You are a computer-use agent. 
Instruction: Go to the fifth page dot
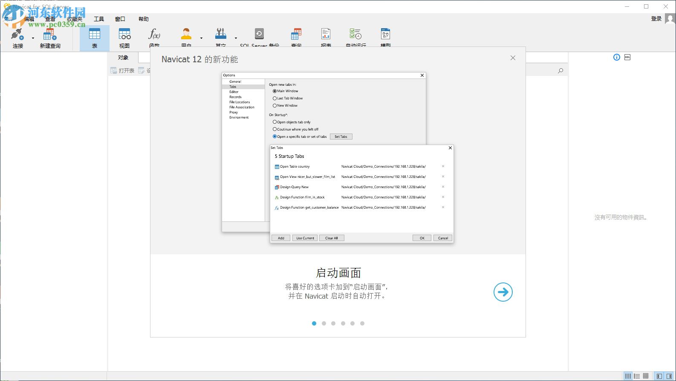click(x=352, y=323)
